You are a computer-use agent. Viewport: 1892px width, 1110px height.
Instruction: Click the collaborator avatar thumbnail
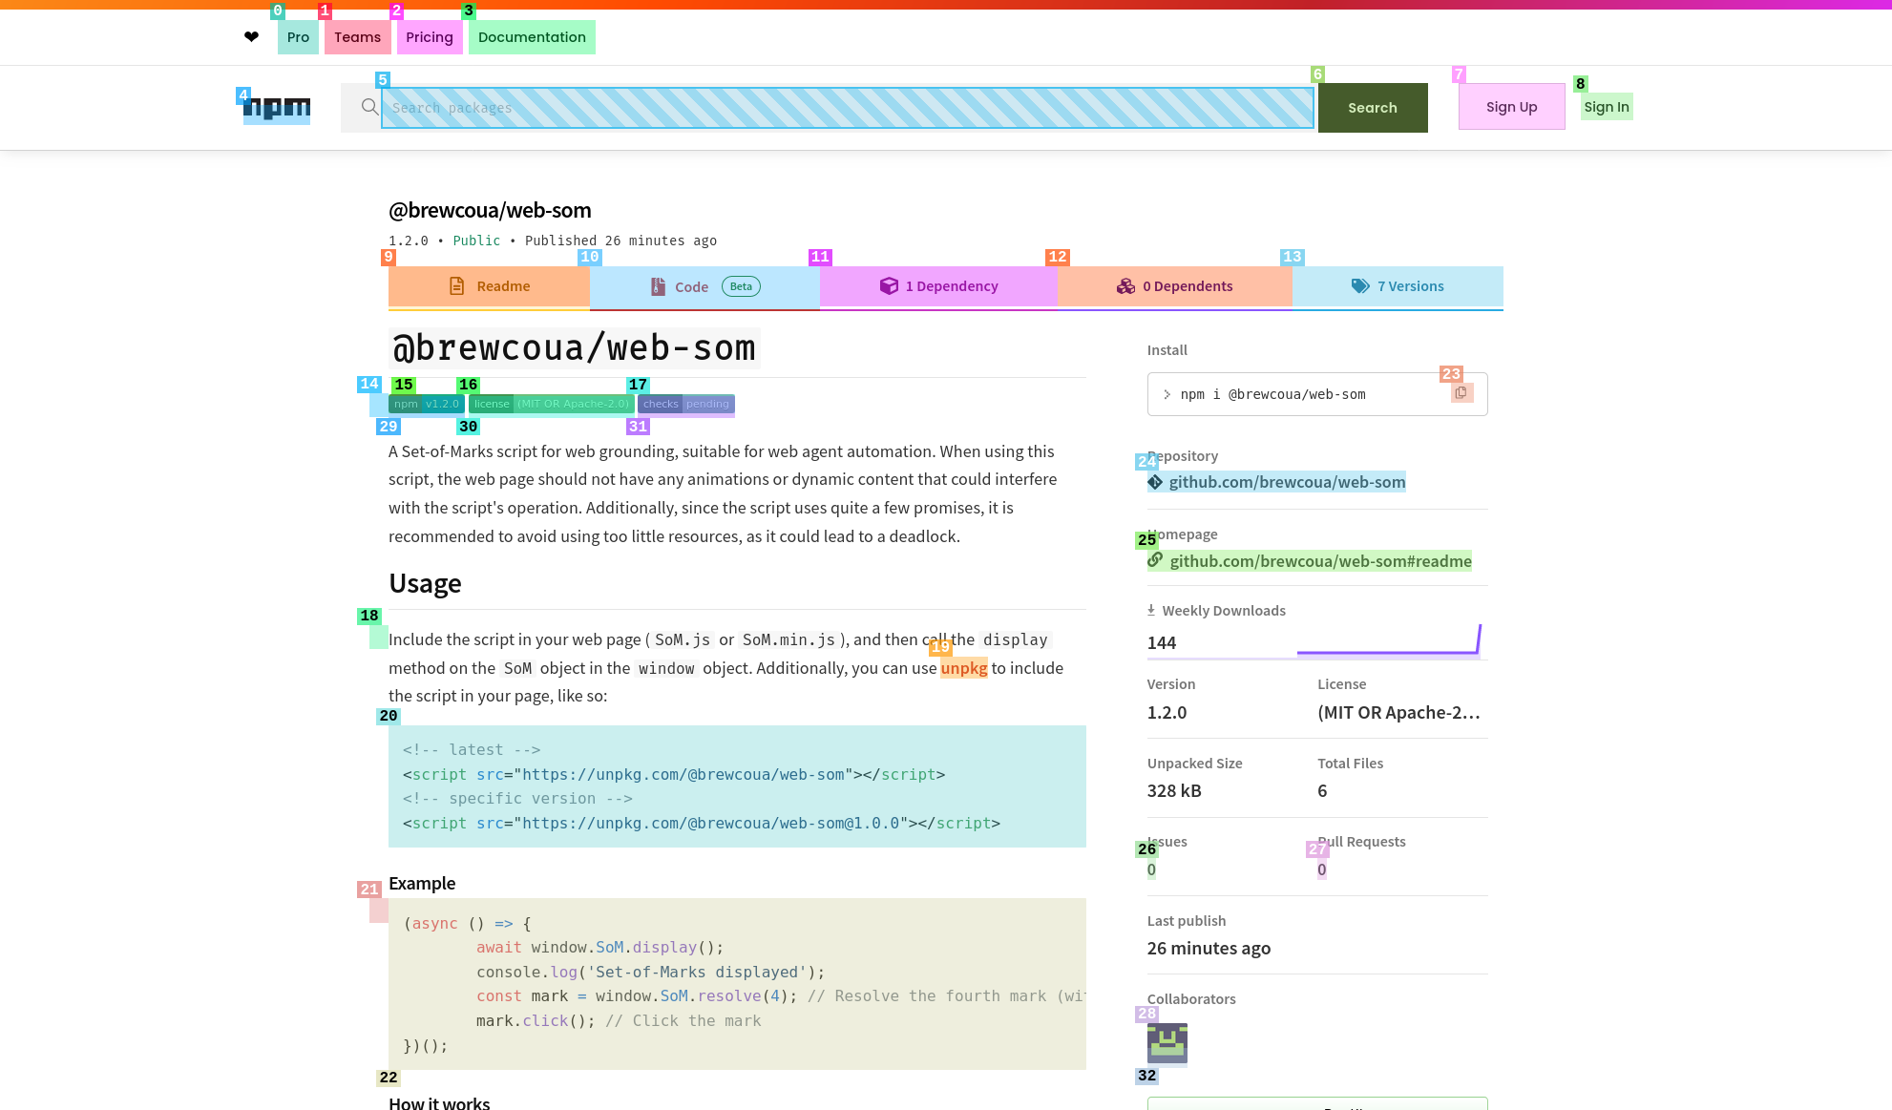point(1167,1042)
